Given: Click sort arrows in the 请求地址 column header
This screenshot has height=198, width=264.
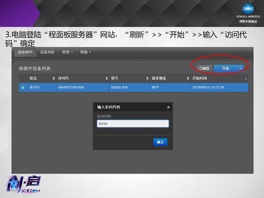Looking at the screenshot, I should click(188, 79).
